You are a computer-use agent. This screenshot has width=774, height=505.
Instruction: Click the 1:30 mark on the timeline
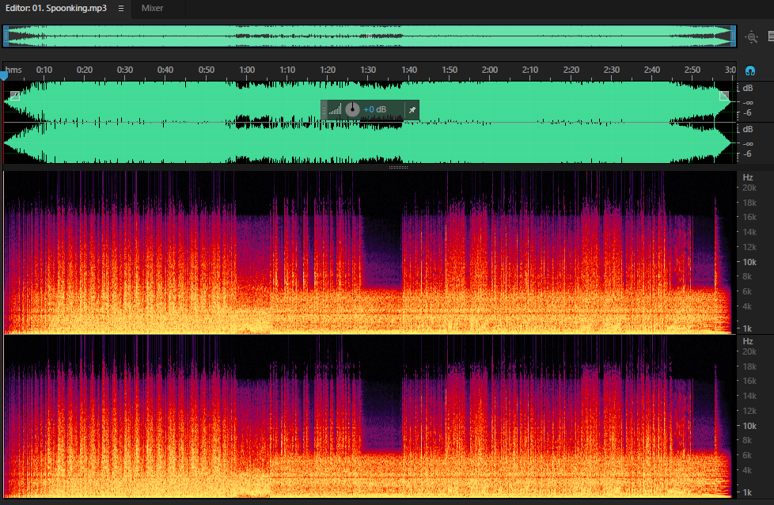368,70
